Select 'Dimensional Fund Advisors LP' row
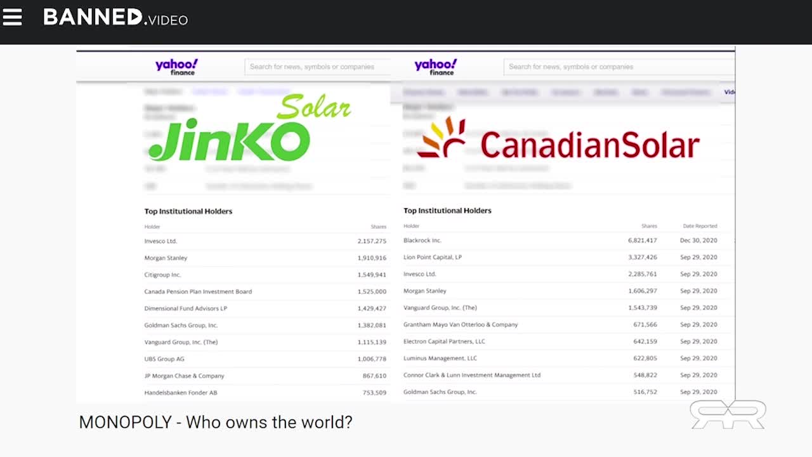812x457 pixels. (185, 308)
